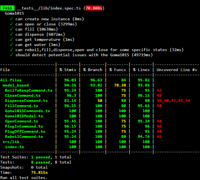Click DispenseCommand.ts file name
The width and height of the screenshot is (200, 180).
[26, 101]
